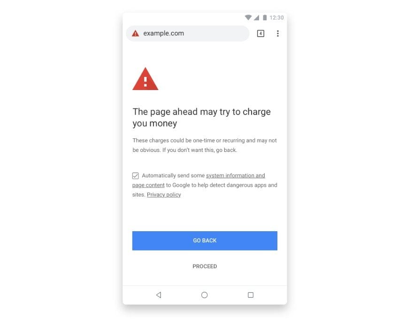Click the red warning triangle in address bar
This screenshot has height=325, width=405.
tap(135, 33)
